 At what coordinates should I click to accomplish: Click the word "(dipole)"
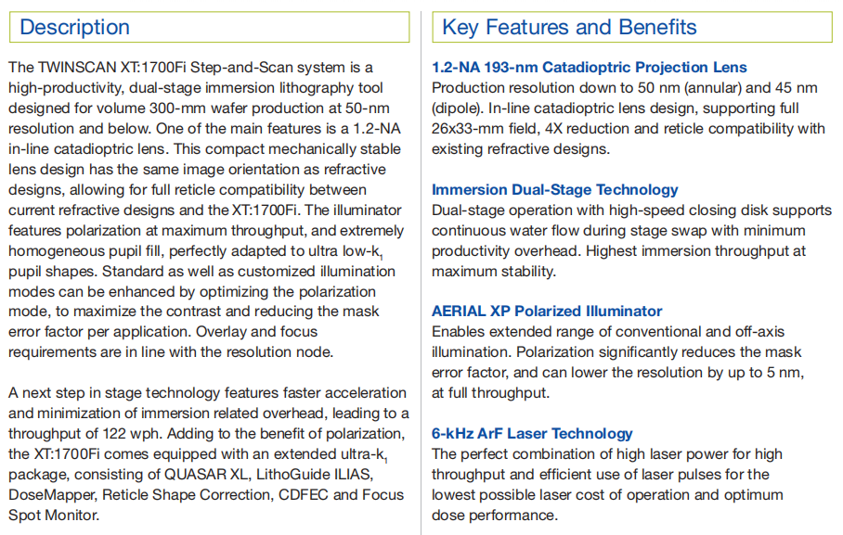click(457, 108)
